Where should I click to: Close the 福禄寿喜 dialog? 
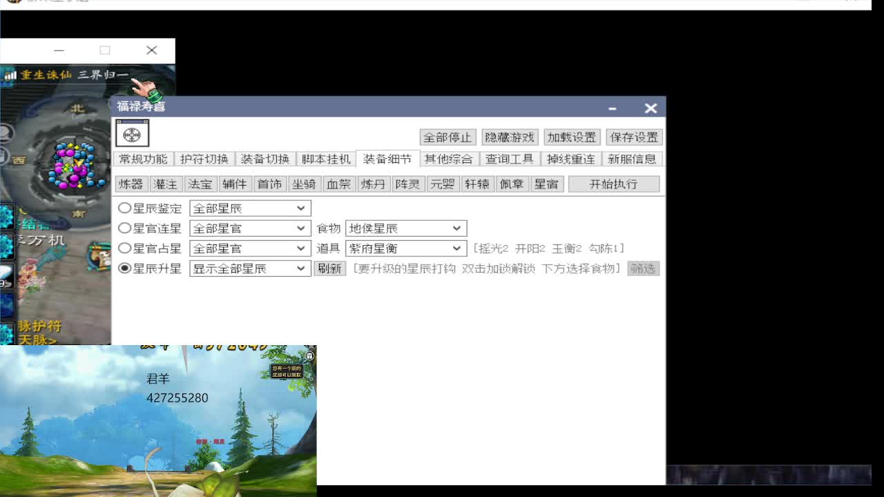(651, 108)
